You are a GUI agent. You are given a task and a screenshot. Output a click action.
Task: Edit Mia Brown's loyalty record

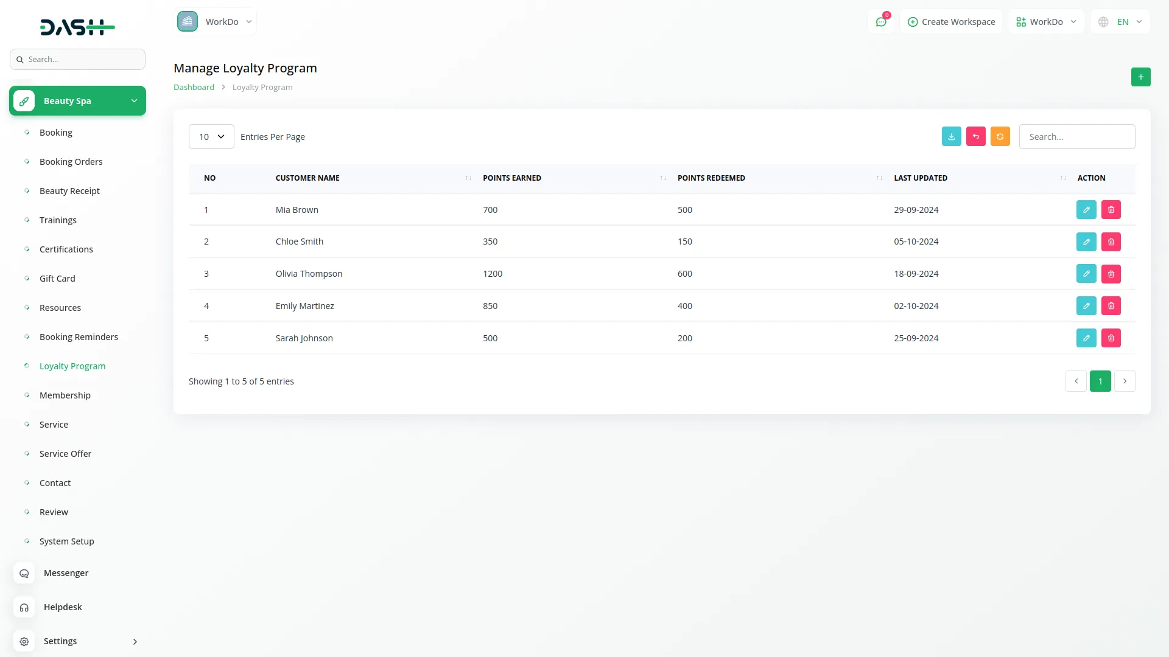1086,209
